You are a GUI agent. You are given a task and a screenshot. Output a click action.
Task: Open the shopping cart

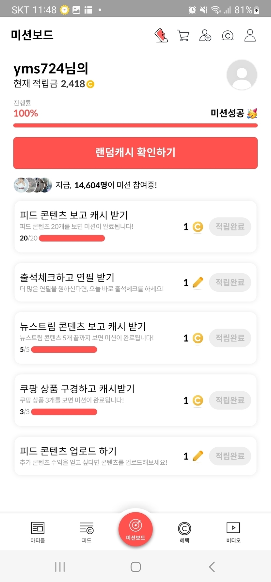click(183, 36)
